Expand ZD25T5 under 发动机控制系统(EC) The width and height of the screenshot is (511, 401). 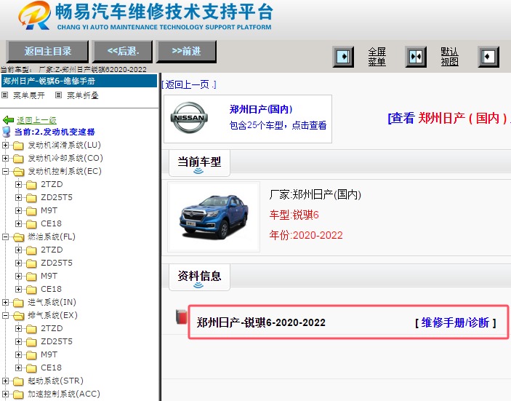[x=19, y=197]
